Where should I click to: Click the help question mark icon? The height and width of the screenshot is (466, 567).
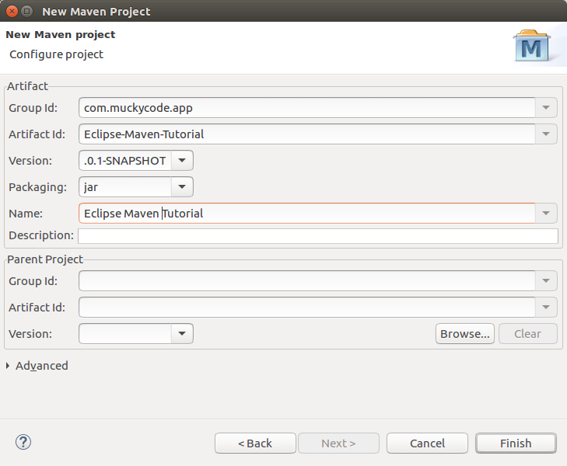[23, 442]
